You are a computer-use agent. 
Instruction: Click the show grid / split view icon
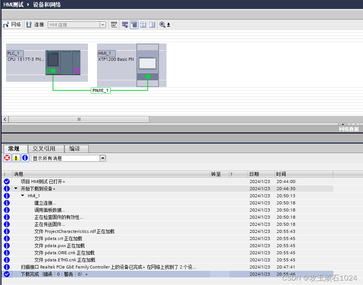(x=143, y=25)
